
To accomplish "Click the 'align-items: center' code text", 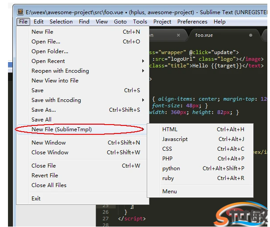I will pos(188,99).
